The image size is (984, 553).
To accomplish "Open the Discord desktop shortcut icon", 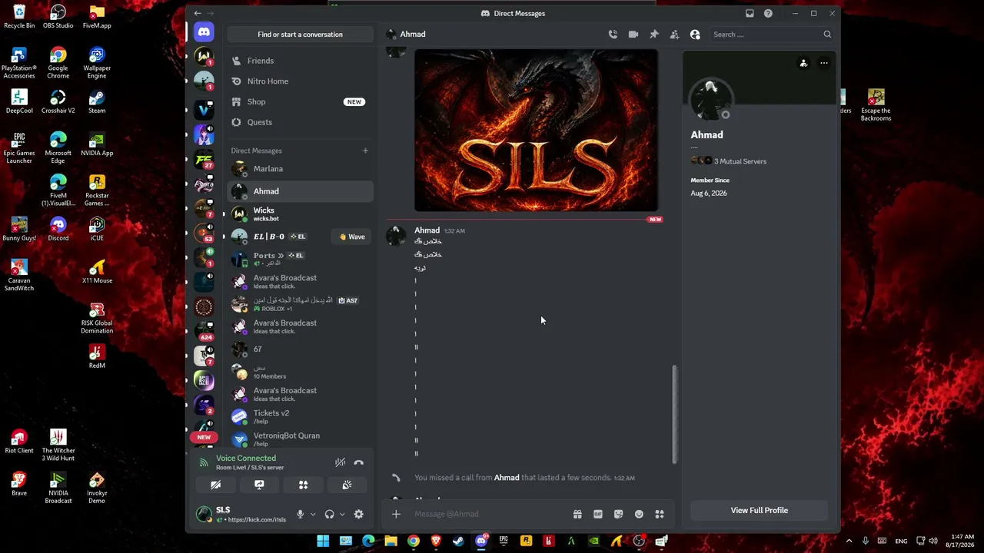I will pos(58,229).
